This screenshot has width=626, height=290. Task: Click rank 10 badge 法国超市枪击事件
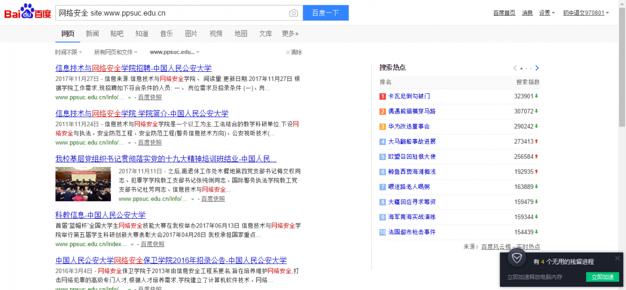pyautogui.click(x=383, y=232)
